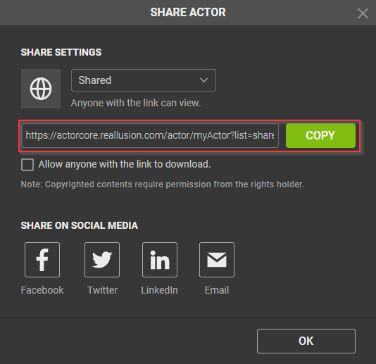
Task: Share actor via the Facebook icon
Action: click(x=42, y=260)
